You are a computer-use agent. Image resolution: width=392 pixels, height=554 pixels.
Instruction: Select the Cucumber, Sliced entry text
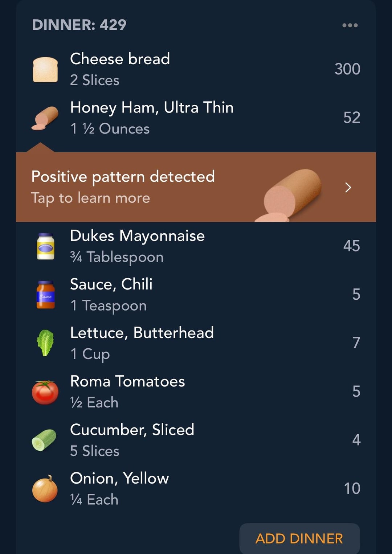(132, 430)
